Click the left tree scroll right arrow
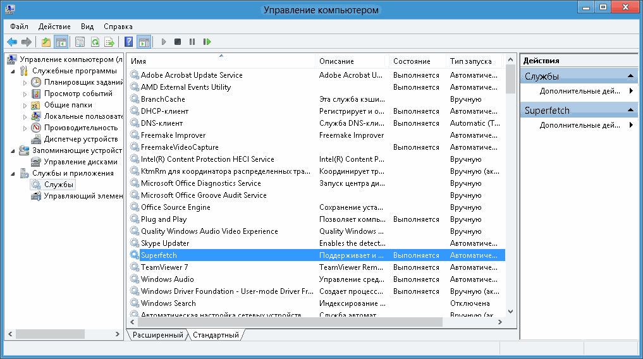 click(117, 334)
